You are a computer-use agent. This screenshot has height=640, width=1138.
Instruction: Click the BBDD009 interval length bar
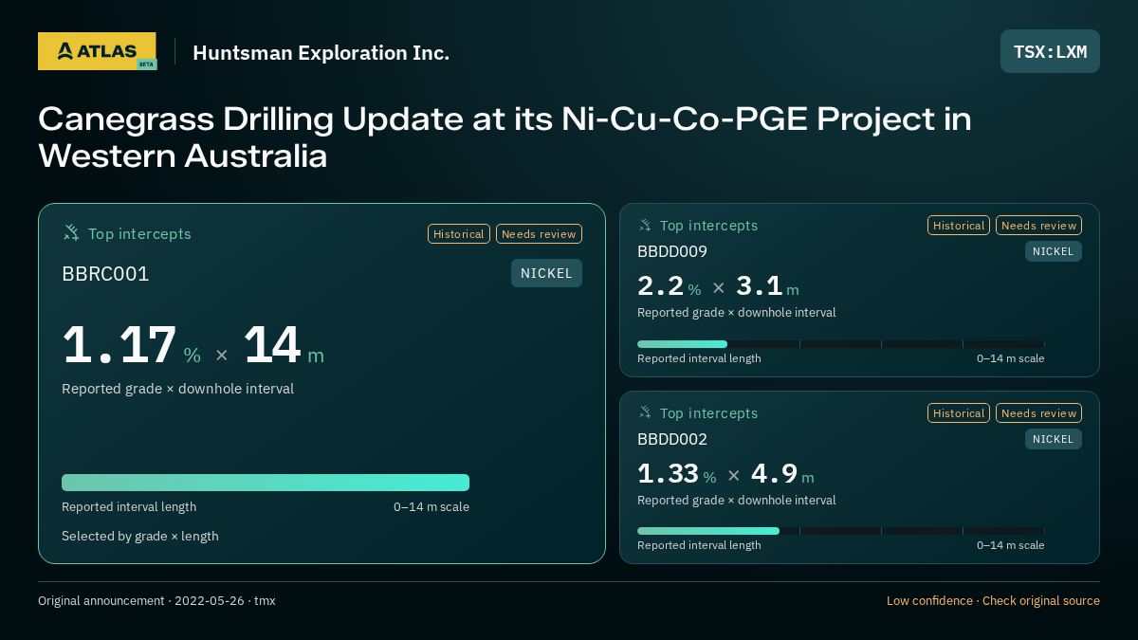[841, 344]
